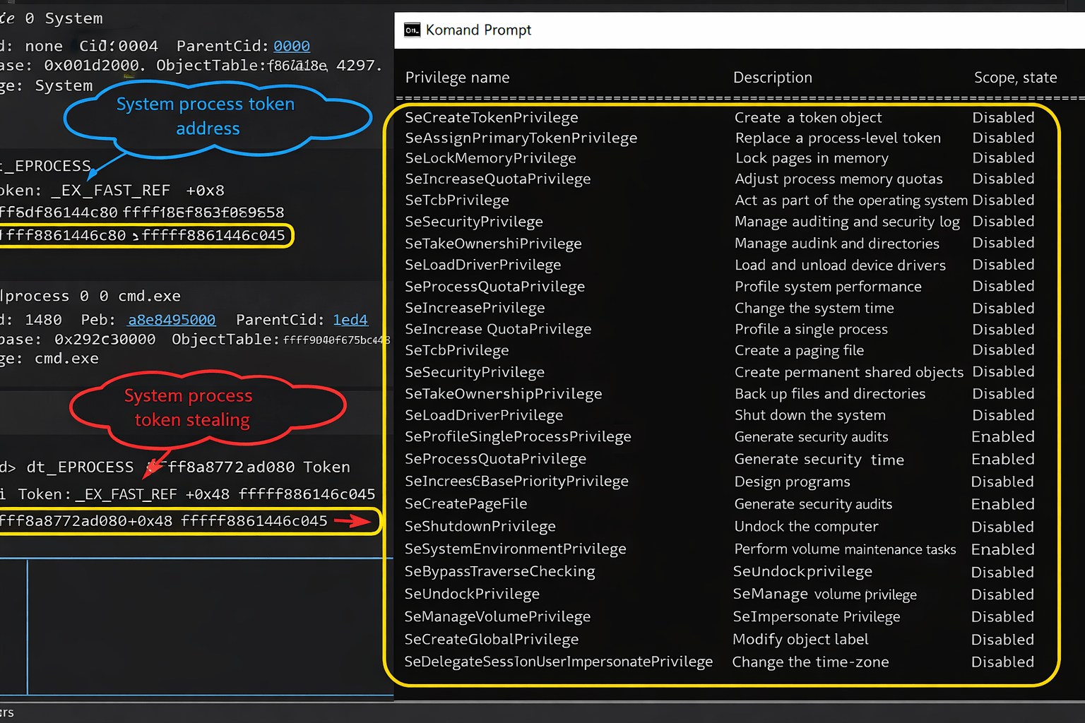Click the Modify object label description
Image resolution: width=1085 pixels, height=723 pixels.
pyautogui.click(x=800, y=640)
